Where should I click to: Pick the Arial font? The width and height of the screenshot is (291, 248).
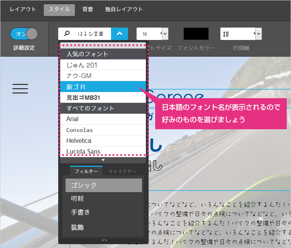[103, 119]
